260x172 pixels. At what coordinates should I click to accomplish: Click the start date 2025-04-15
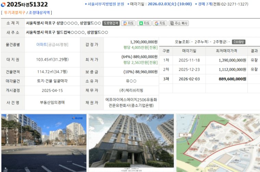pyautogui.click(x=52, y=90)
